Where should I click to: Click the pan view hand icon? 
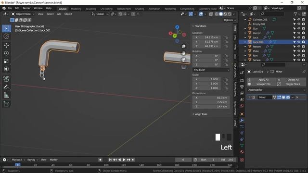tap(183, 53)
